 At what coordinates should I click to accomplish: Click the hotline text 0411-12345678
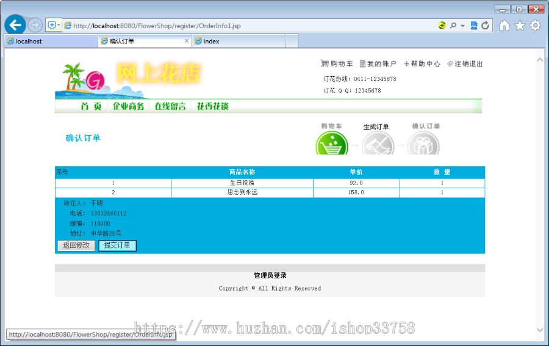[375, 79]
